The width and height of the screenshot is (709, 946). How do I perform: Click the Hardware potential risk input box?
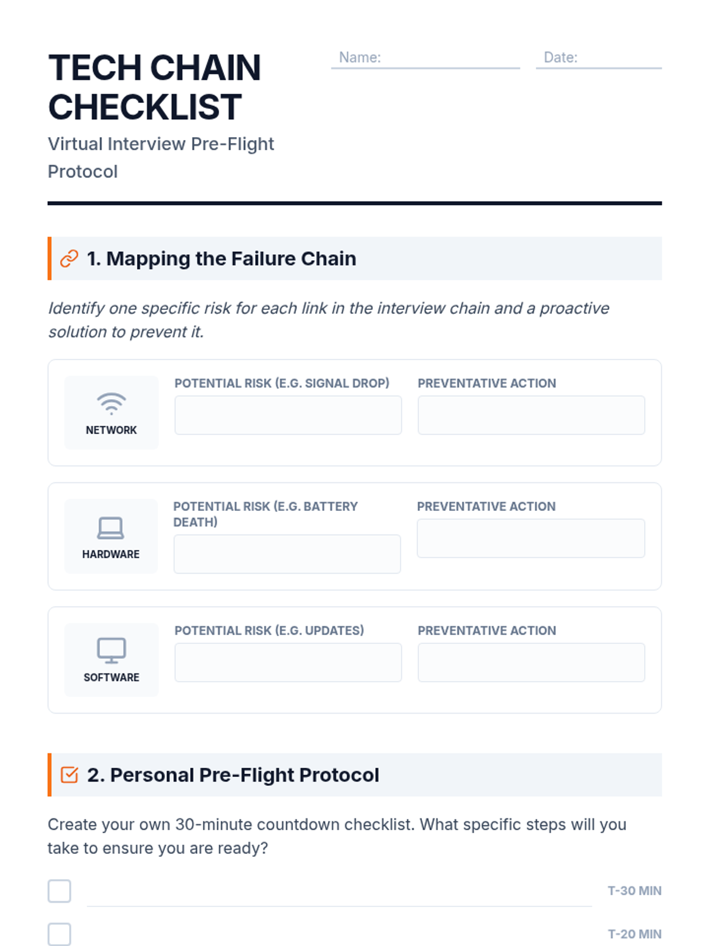click(x=287, y=554)
